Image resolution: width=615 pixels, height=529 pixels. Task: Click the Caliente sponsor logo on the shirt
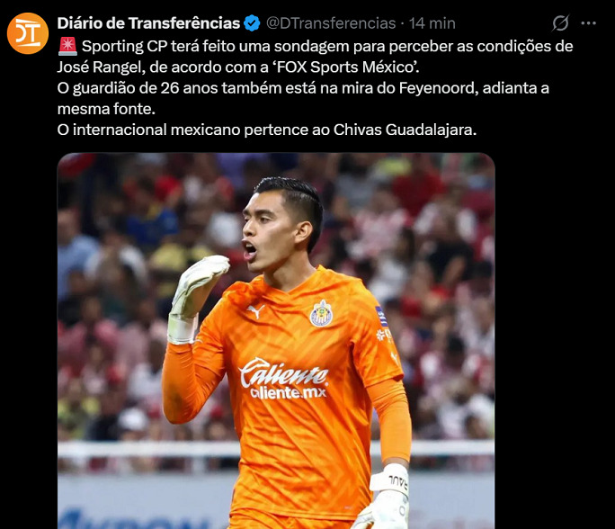tap(283, 372)
